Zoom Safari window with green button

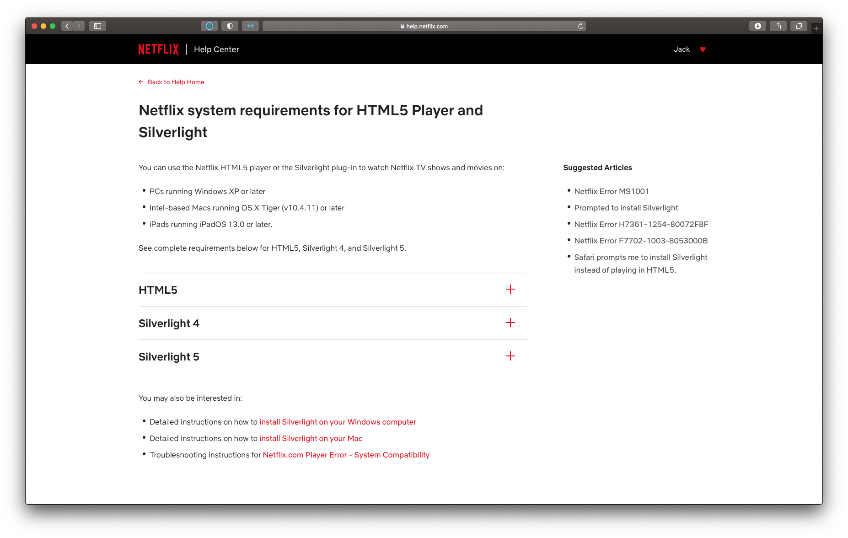tap(53, 26)
